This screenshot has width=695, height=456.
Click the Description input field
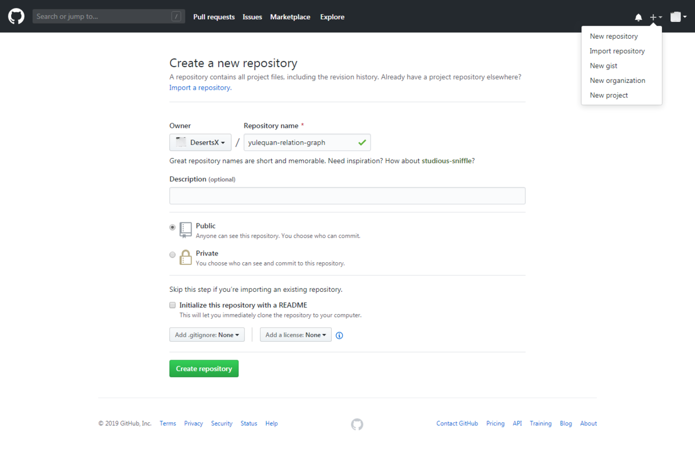click(347, 196)
